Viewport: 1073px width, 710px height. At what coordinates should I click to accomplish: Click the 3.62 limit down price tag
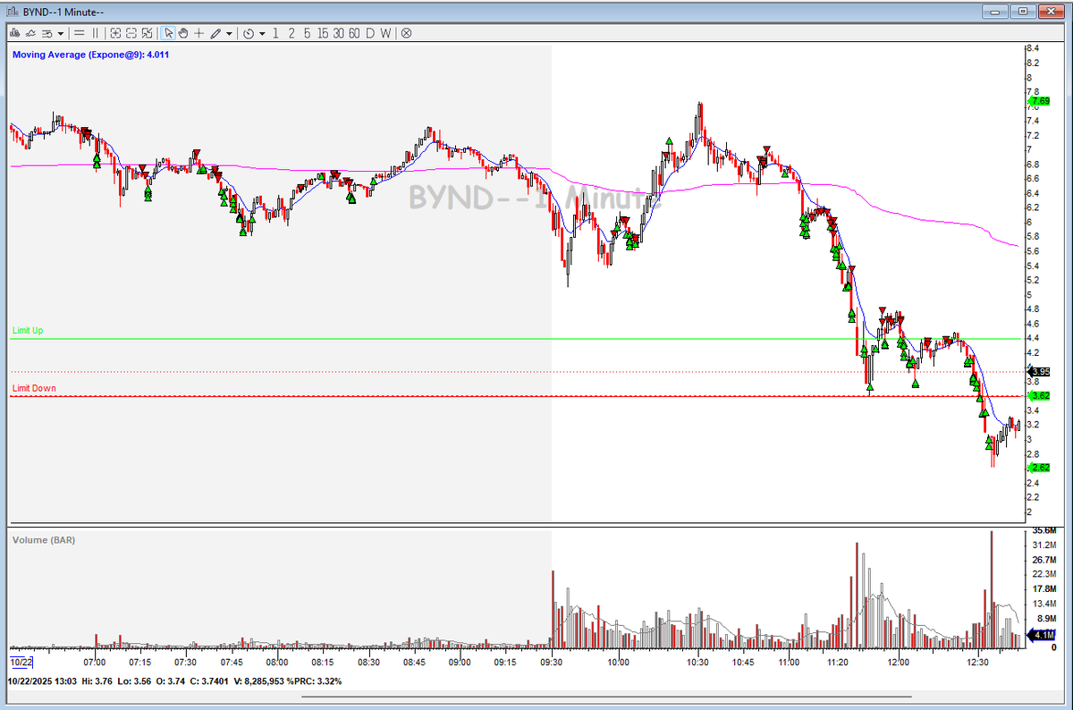[x=1038, y=395]
